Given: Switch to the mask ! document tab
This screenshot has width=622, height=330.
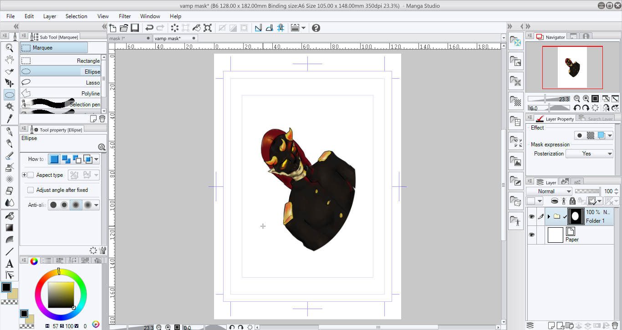Looking at the screenshot, I should [x=130, y=38].
